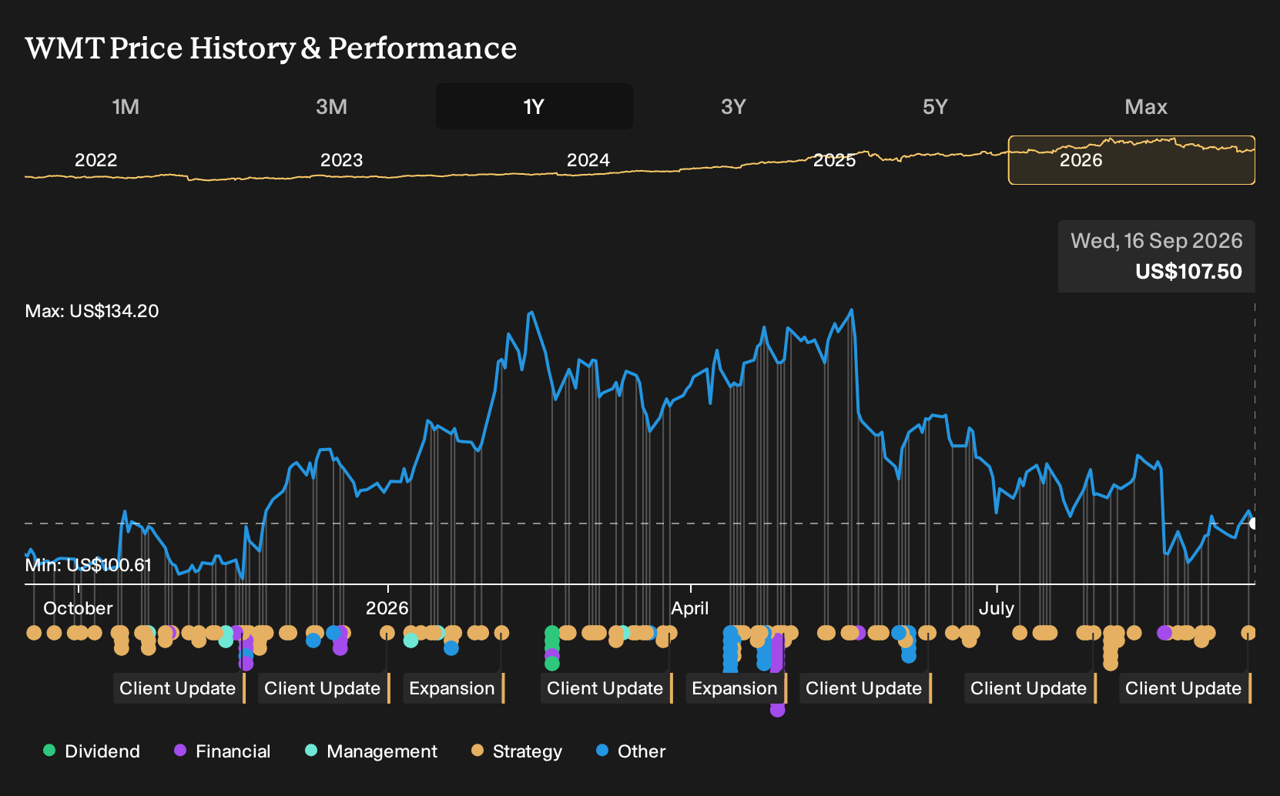The image size is (1280, 796).
Task: Select the 1Y time range tab
Action: pyautogui.click(x=534, y=106)
